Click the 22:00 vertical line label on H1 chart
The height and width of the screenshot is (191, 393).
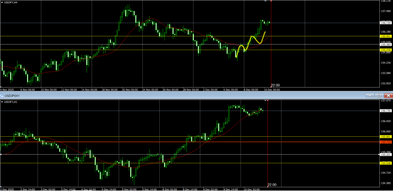(x=272, y=184)
